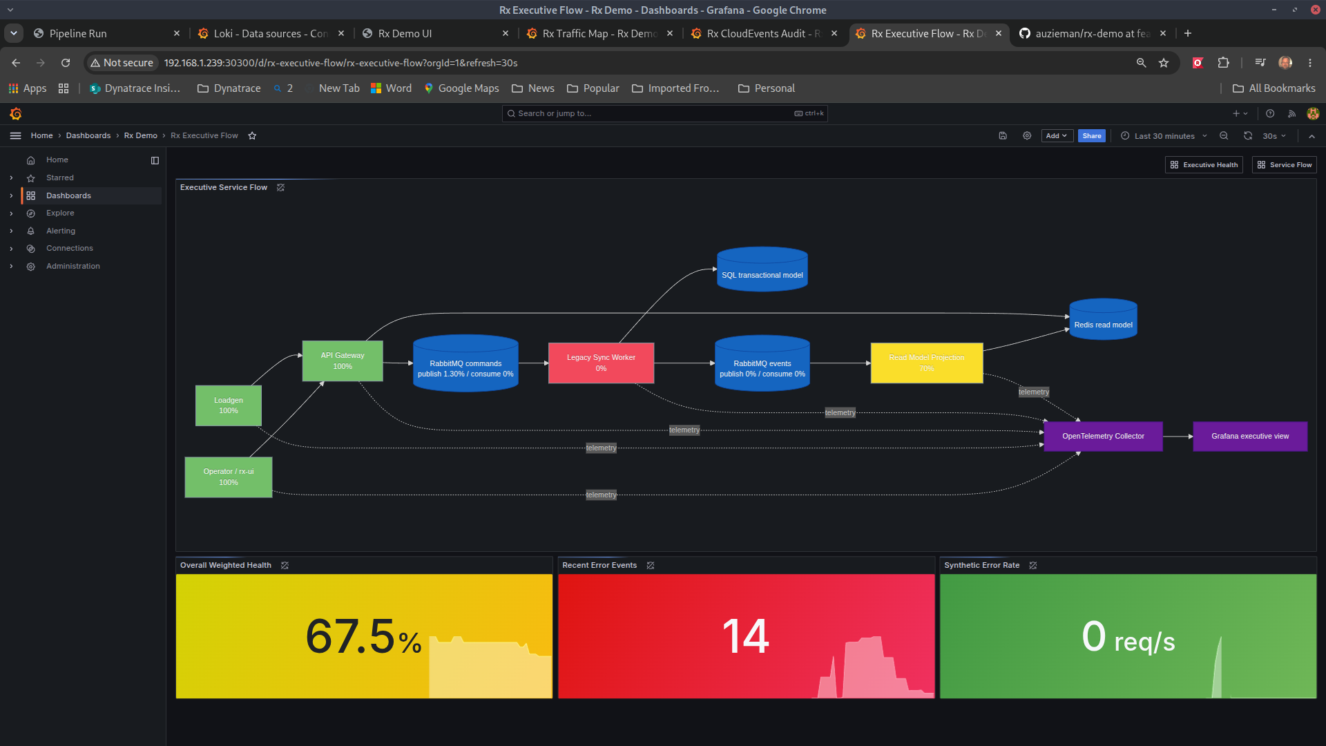Undock the sidebar menu icon
Screen dimensions: 1326x746
155,160
